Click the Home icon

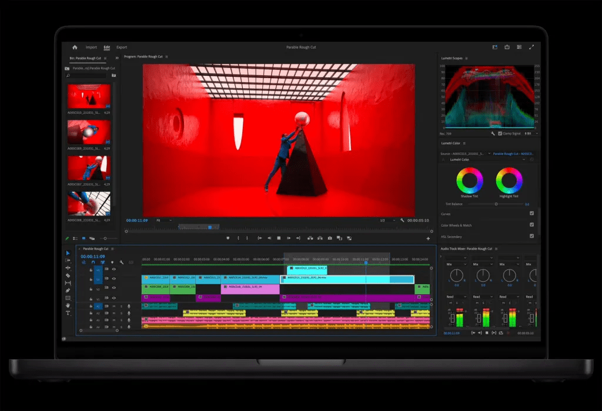click(75, 47)
